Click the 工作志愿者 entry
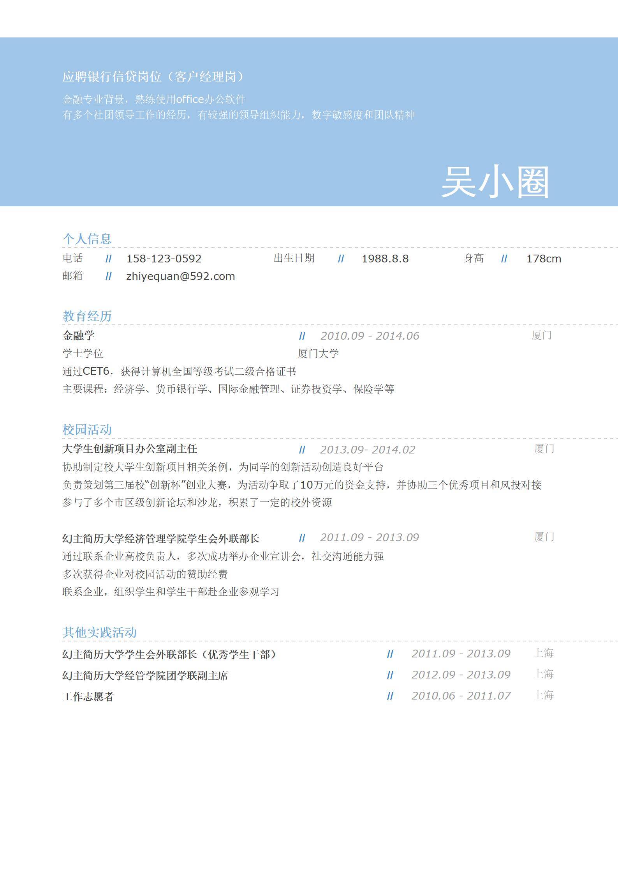This screenshot has width=618, height=875. 88,696
